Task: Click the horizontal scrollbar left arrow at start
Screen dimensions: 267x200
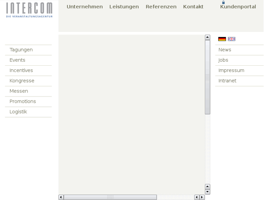Action: point(61,197)
